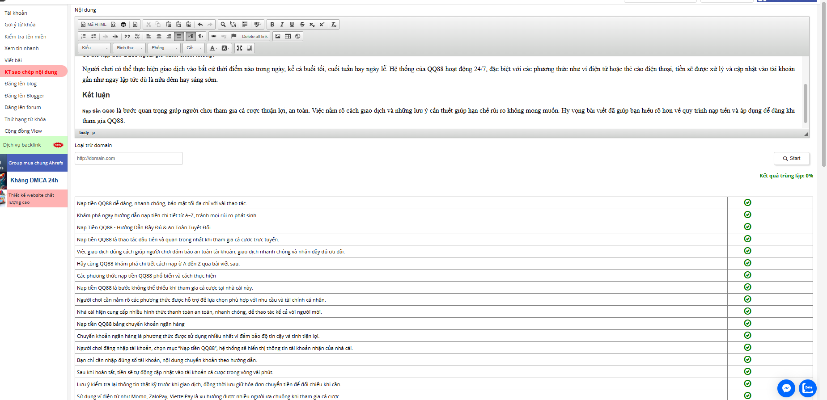Viewport: 827px width, 400px height.
Task: Toggle underline formatting
Action: tap(292, 25)
